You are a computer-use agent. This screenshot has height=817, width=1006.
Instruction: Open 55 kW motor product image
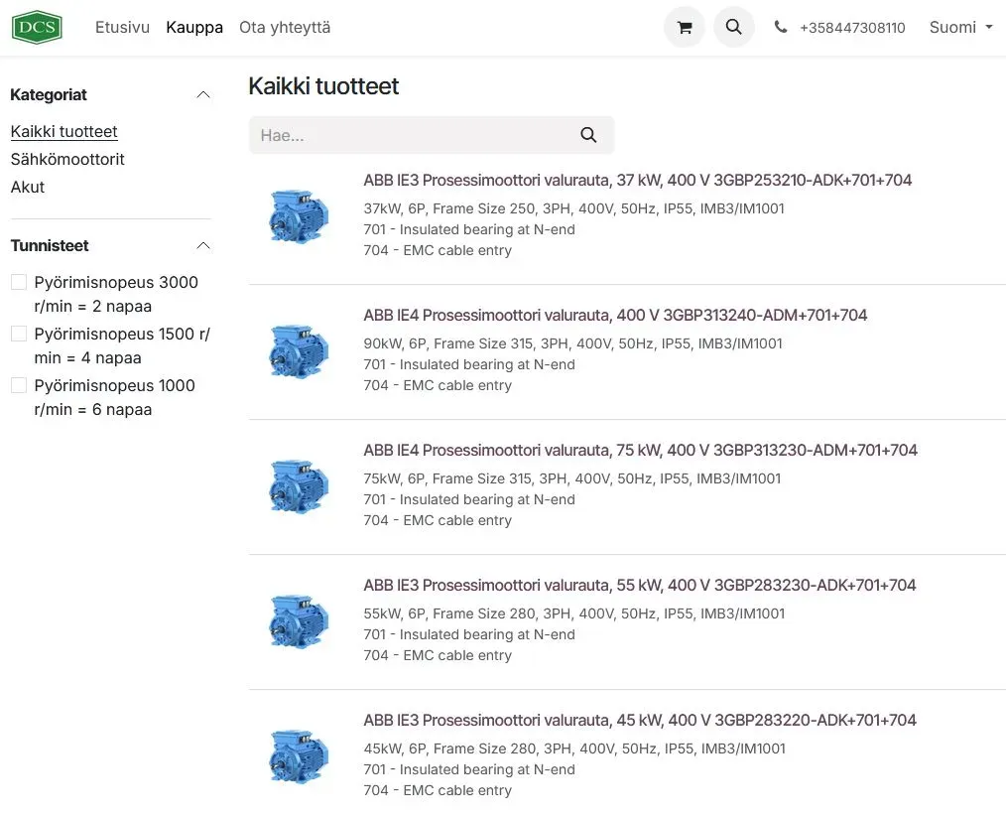[298, 620]
